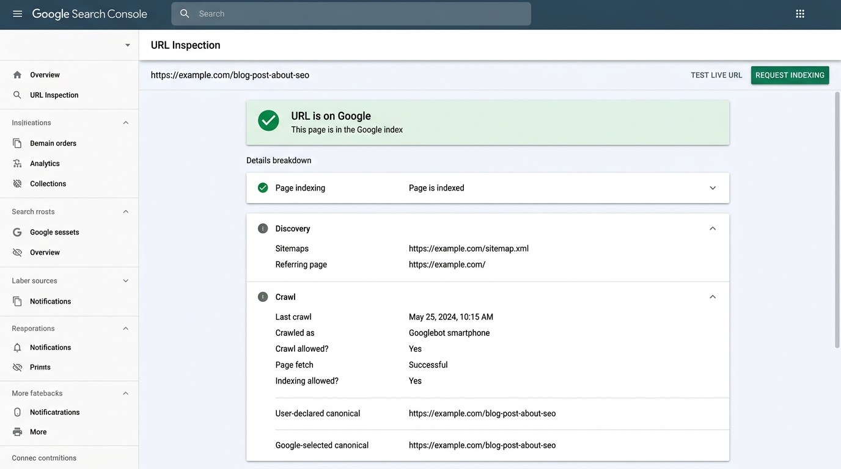This screenshot has width=841, height=469.
Task: Click the Prints eye-slash icon
Action: (x=17, y=367)
